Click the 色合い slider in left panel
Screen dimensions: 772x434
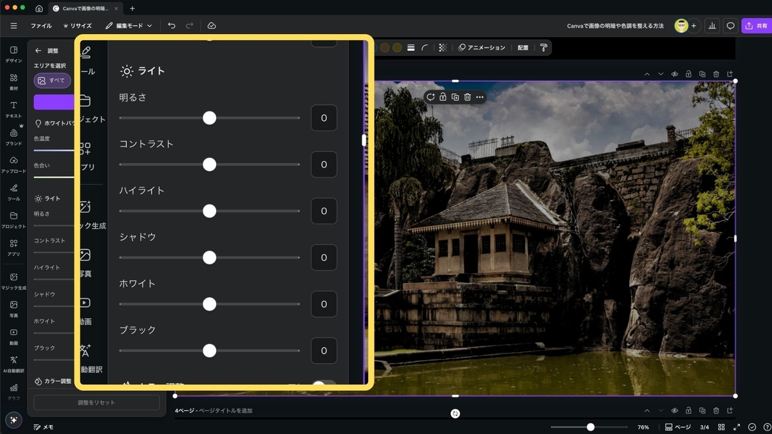54,177
